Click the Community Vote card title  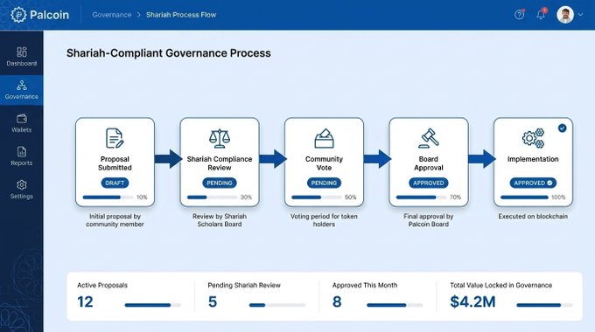(x=324, y=163)
